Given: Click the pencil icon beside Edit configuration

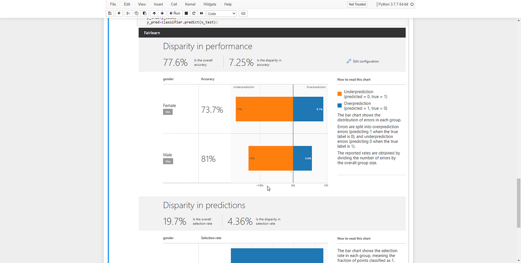Looking at the screenshot, I should [349, 61].
